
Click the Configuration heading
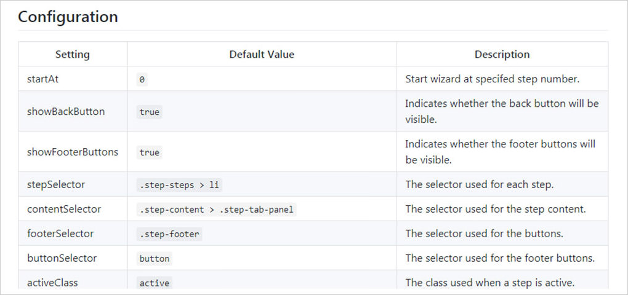pyautogui.click(x=68, y=17)
